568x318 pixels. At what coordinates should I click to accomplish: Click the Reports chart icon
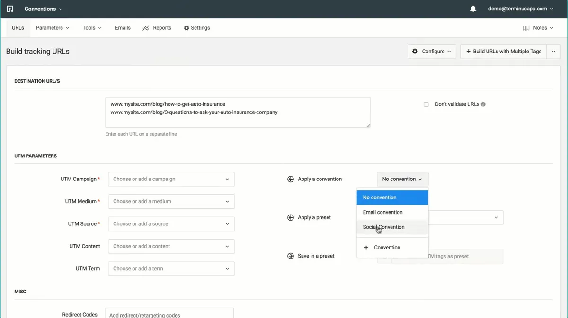[145, 28]
